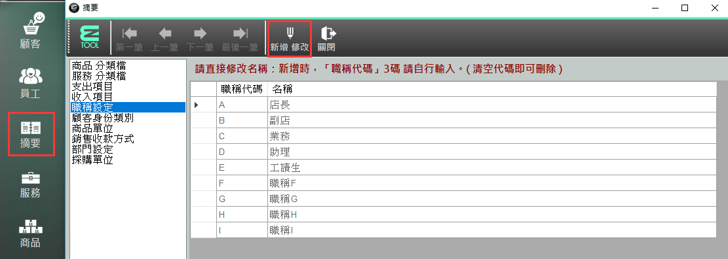Click the code cell I

click(242, 230)
